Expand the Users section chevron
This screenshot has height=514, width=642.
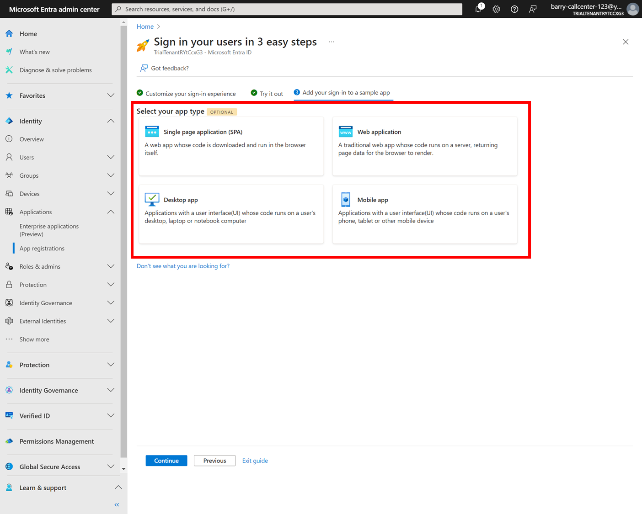(111, 157)
